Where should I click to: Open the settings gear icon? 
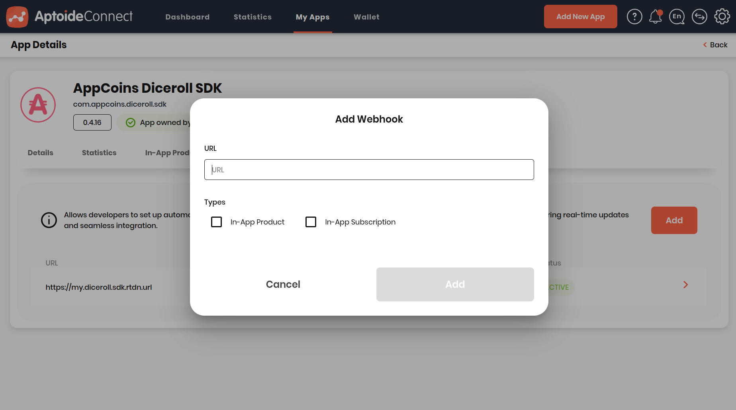pos(722,17)
